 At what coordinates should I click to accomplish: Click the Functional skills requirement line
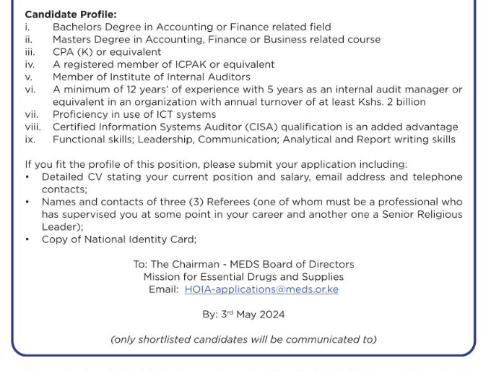(x=253, y=139)
